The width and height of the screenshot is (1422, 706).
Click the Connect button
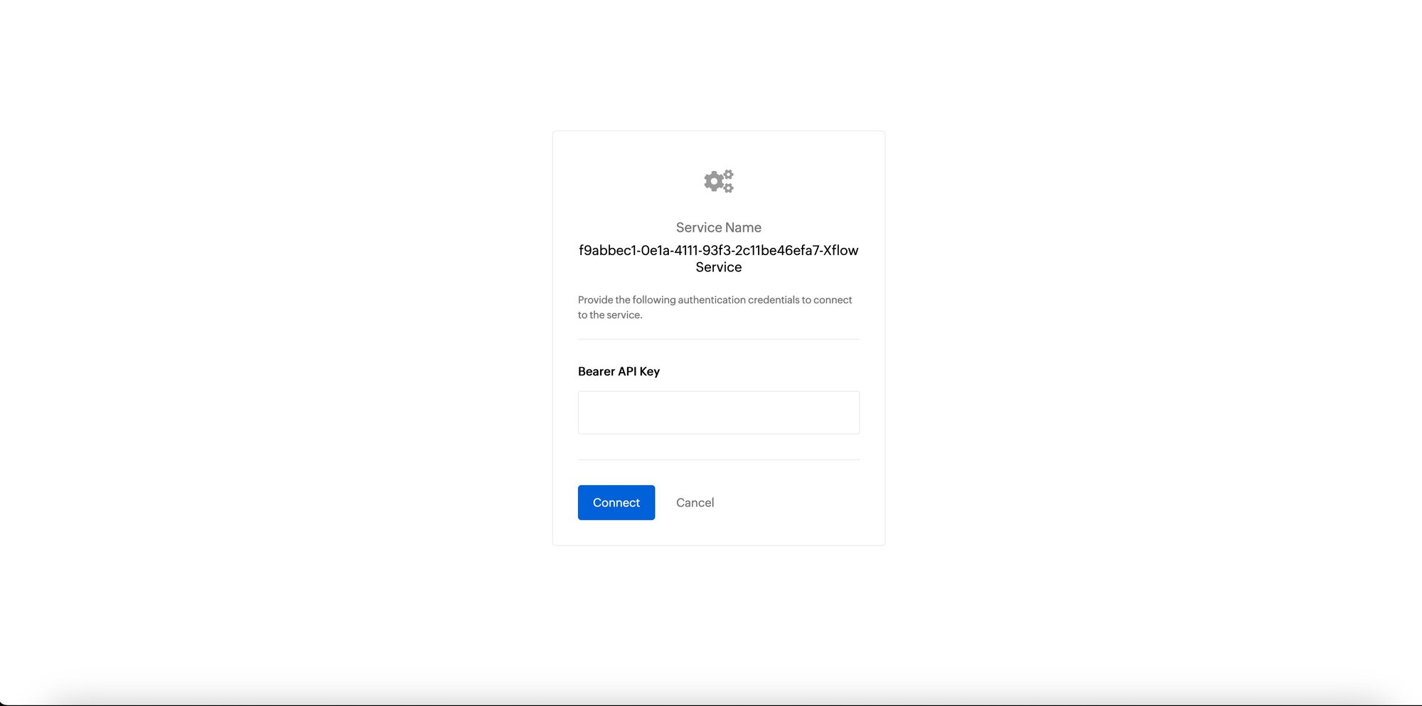616,502
